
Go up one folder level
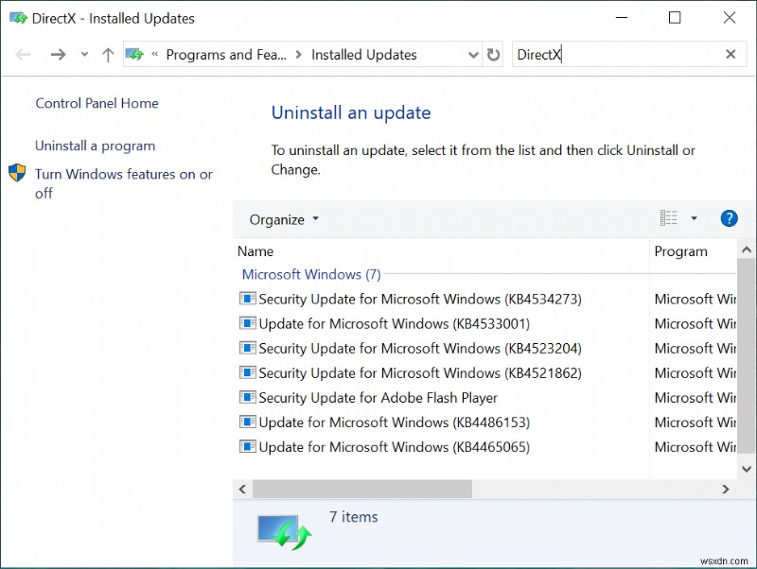[107, 54]
